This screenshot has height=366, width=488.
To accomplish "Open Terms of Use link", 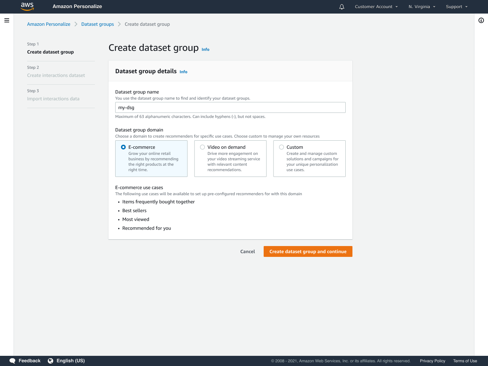I will click(465, 361).
